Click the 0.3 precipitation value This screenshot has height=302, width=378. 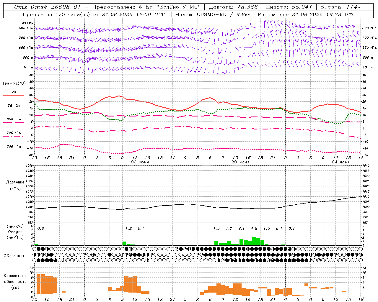click(40, 229)
